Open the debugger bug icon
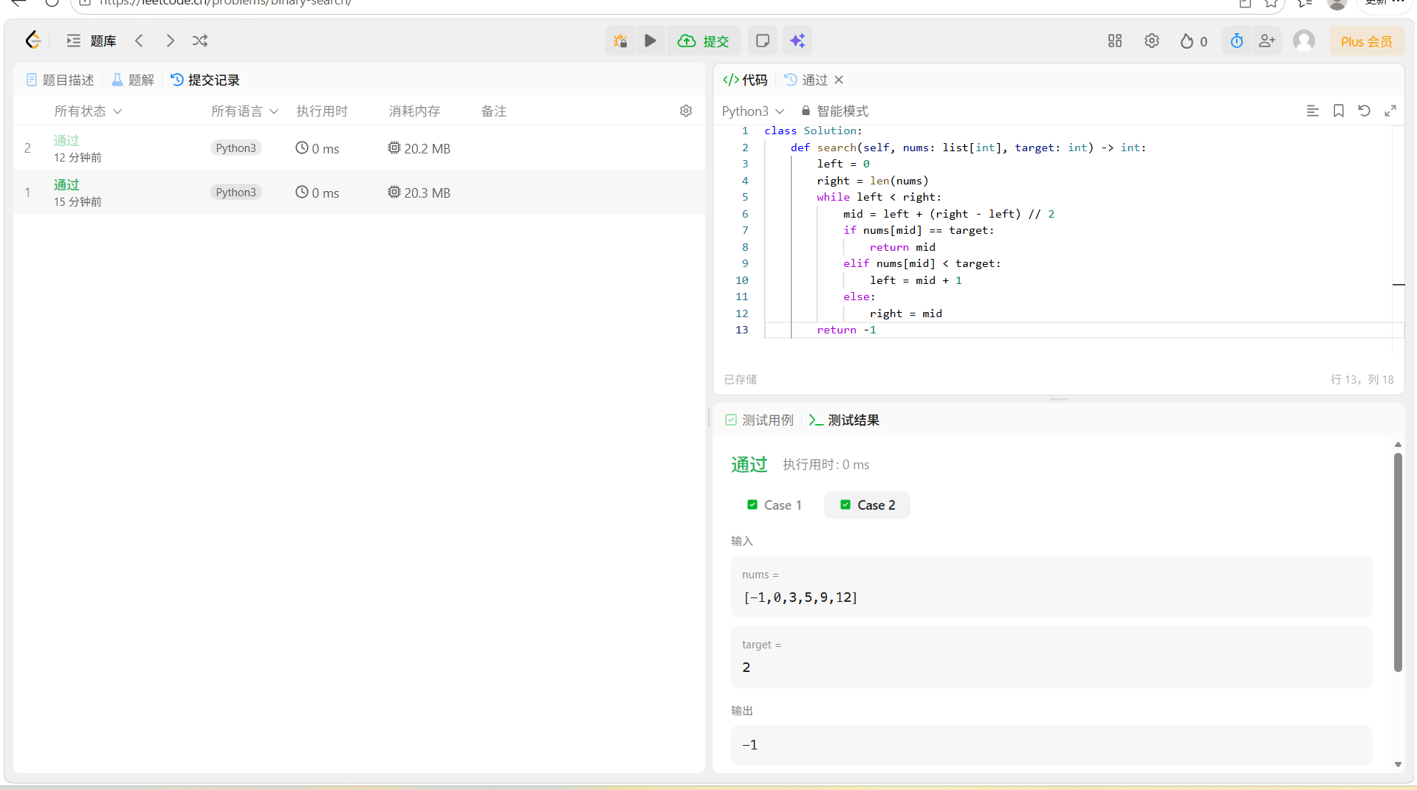This screenshot has height=790, width=1417. tap(620, 41)
